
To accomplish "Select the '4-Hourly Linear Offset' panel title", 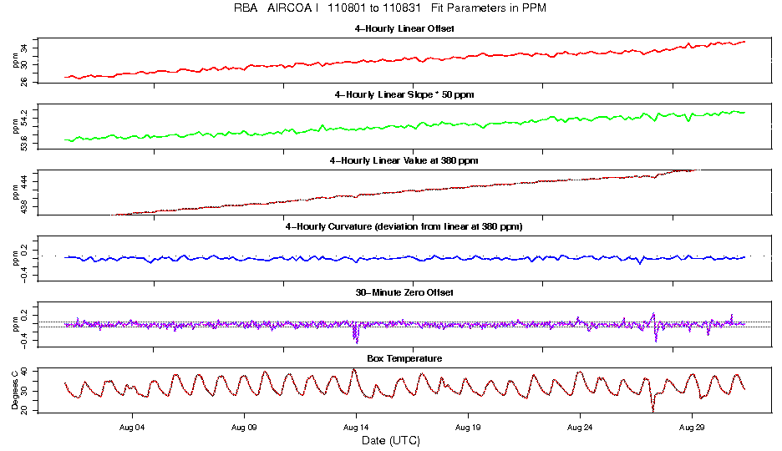I will (x=404, y=29).
